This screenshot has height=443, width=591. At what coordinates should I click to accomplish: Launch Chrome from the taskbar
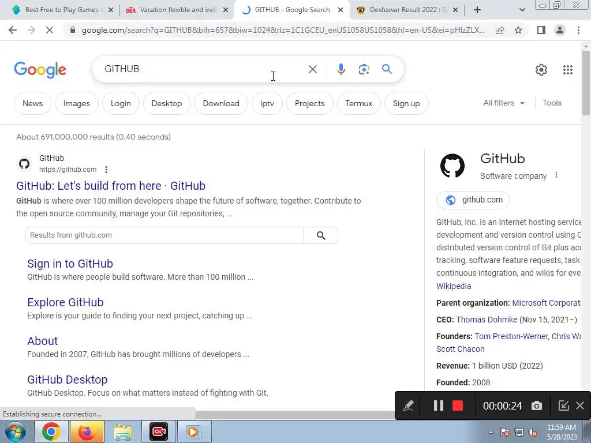point(51,431)
